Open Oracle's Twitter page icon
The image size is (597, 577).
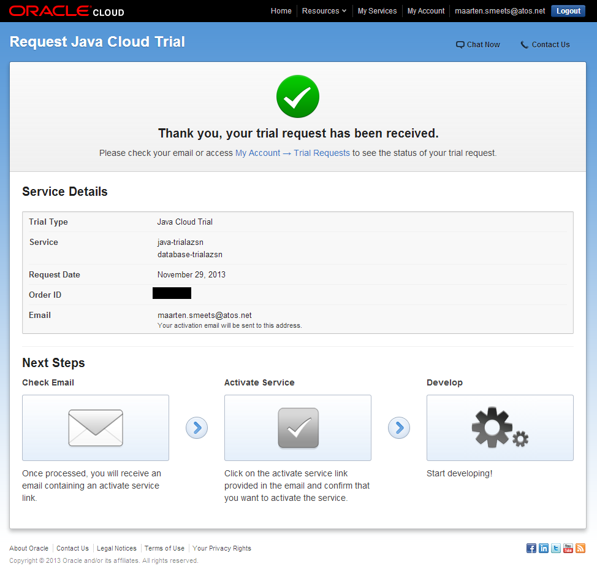tap(555, 548)
